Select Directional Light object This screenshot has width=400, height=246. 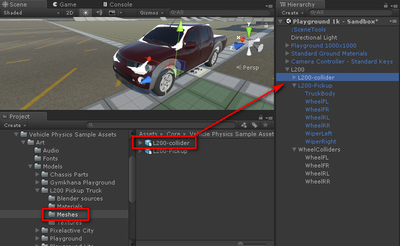314,37
